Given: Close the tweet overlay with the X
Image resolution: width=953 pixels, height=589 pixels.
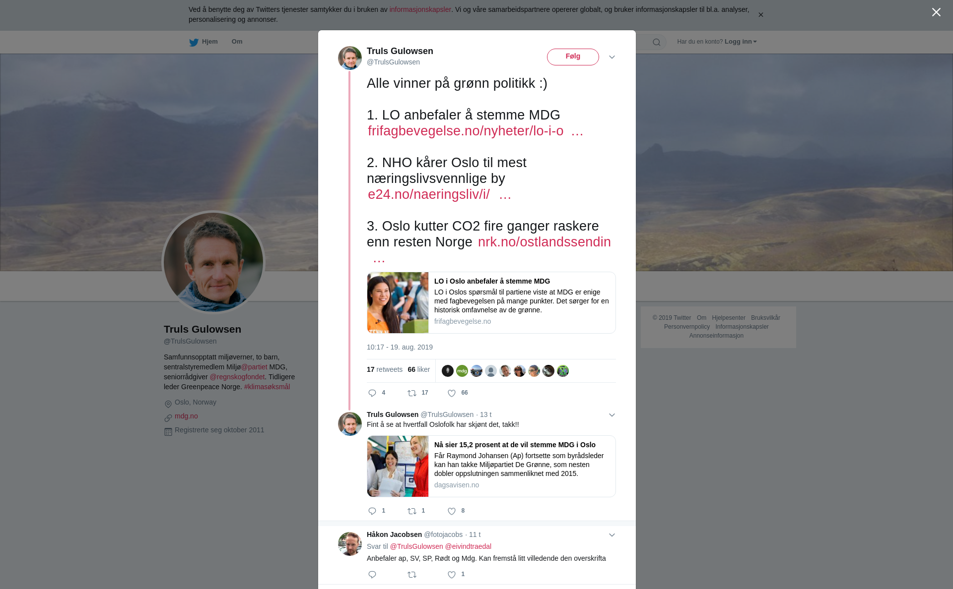Looking at the screenshot, I should [936, 12].
